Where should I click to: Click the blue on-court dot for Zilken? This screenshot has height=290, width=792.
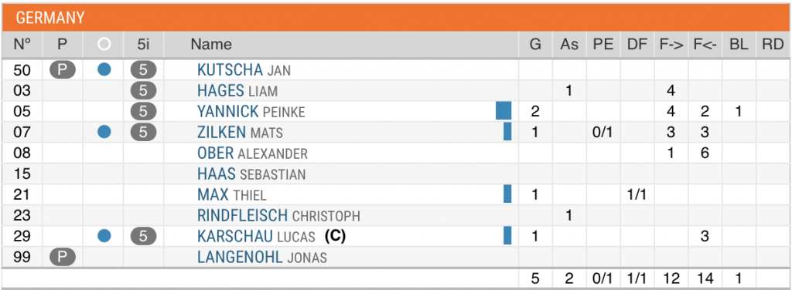[104, 132]
